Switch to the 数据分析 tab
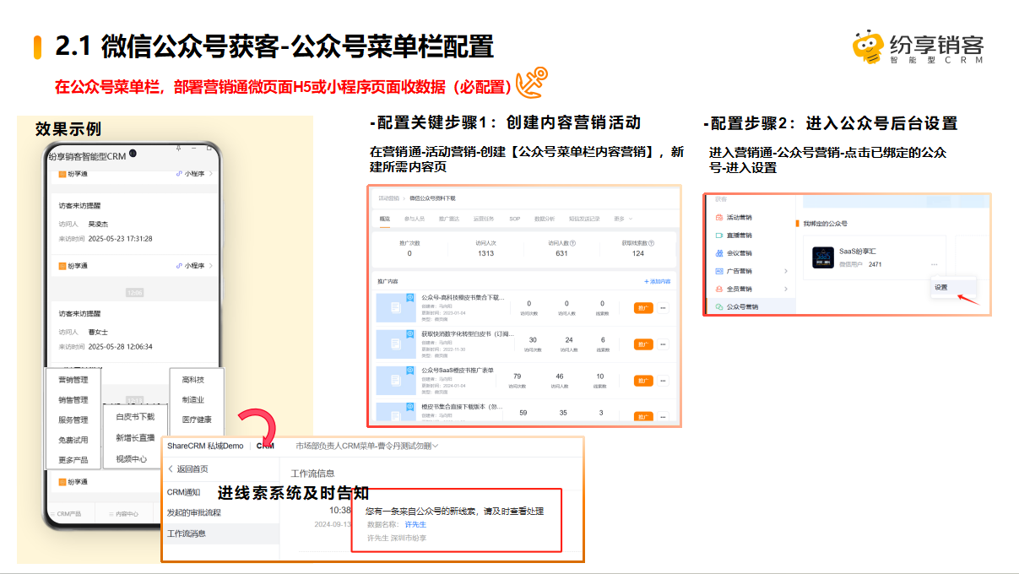Screen dimensions: 1019x574 tap(545, 219)
